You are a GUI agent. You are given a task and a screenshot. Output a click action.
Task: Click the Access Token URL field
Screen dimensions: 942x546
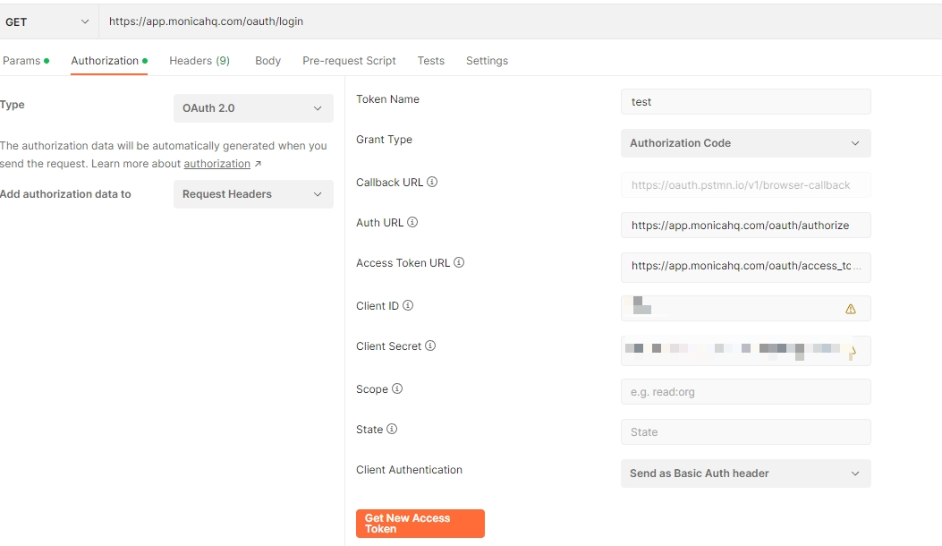pyautogui.click(x=745, y=267)
